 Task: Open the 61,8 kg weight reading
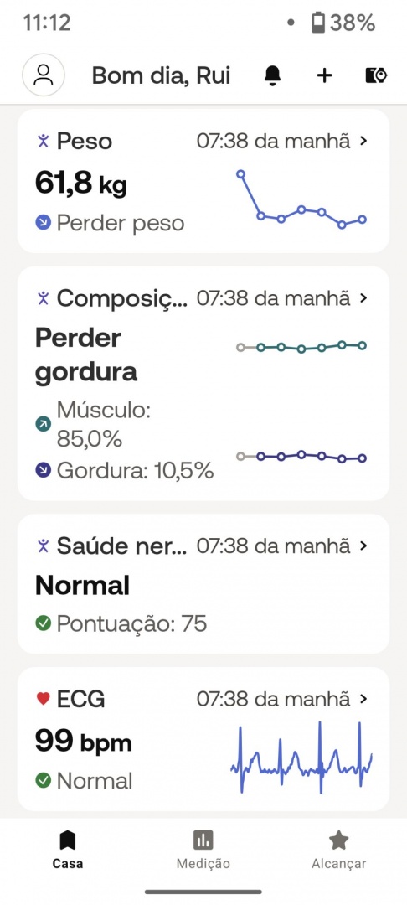pos(80,184)
